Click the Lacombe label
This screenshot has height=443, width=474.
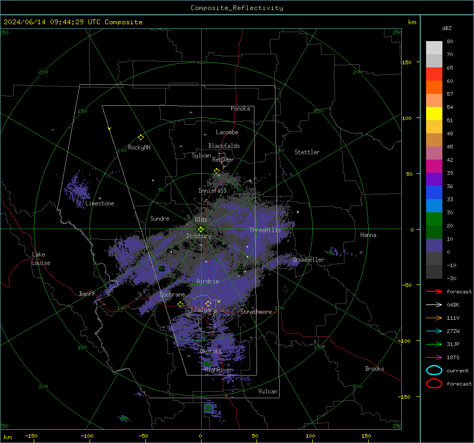point(227,132)
